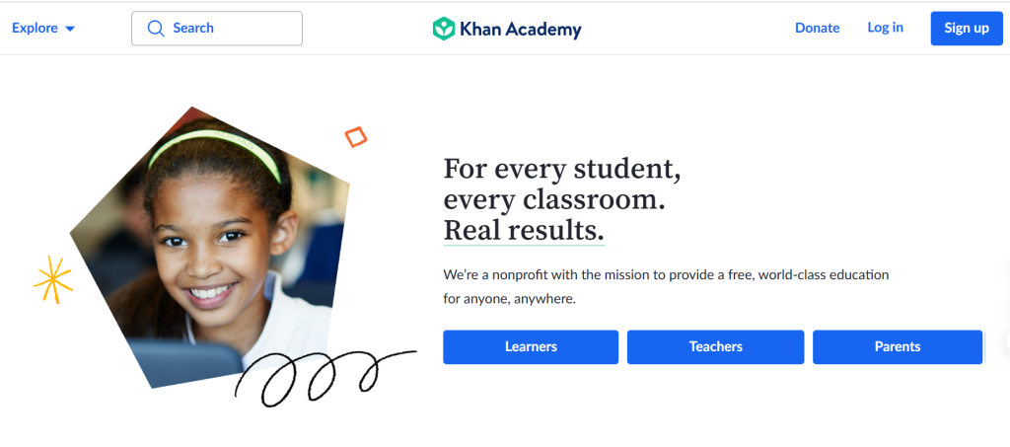Click the magnifying glass search icon
This screenshot has width=1010, height=447.
click(155, 29)
